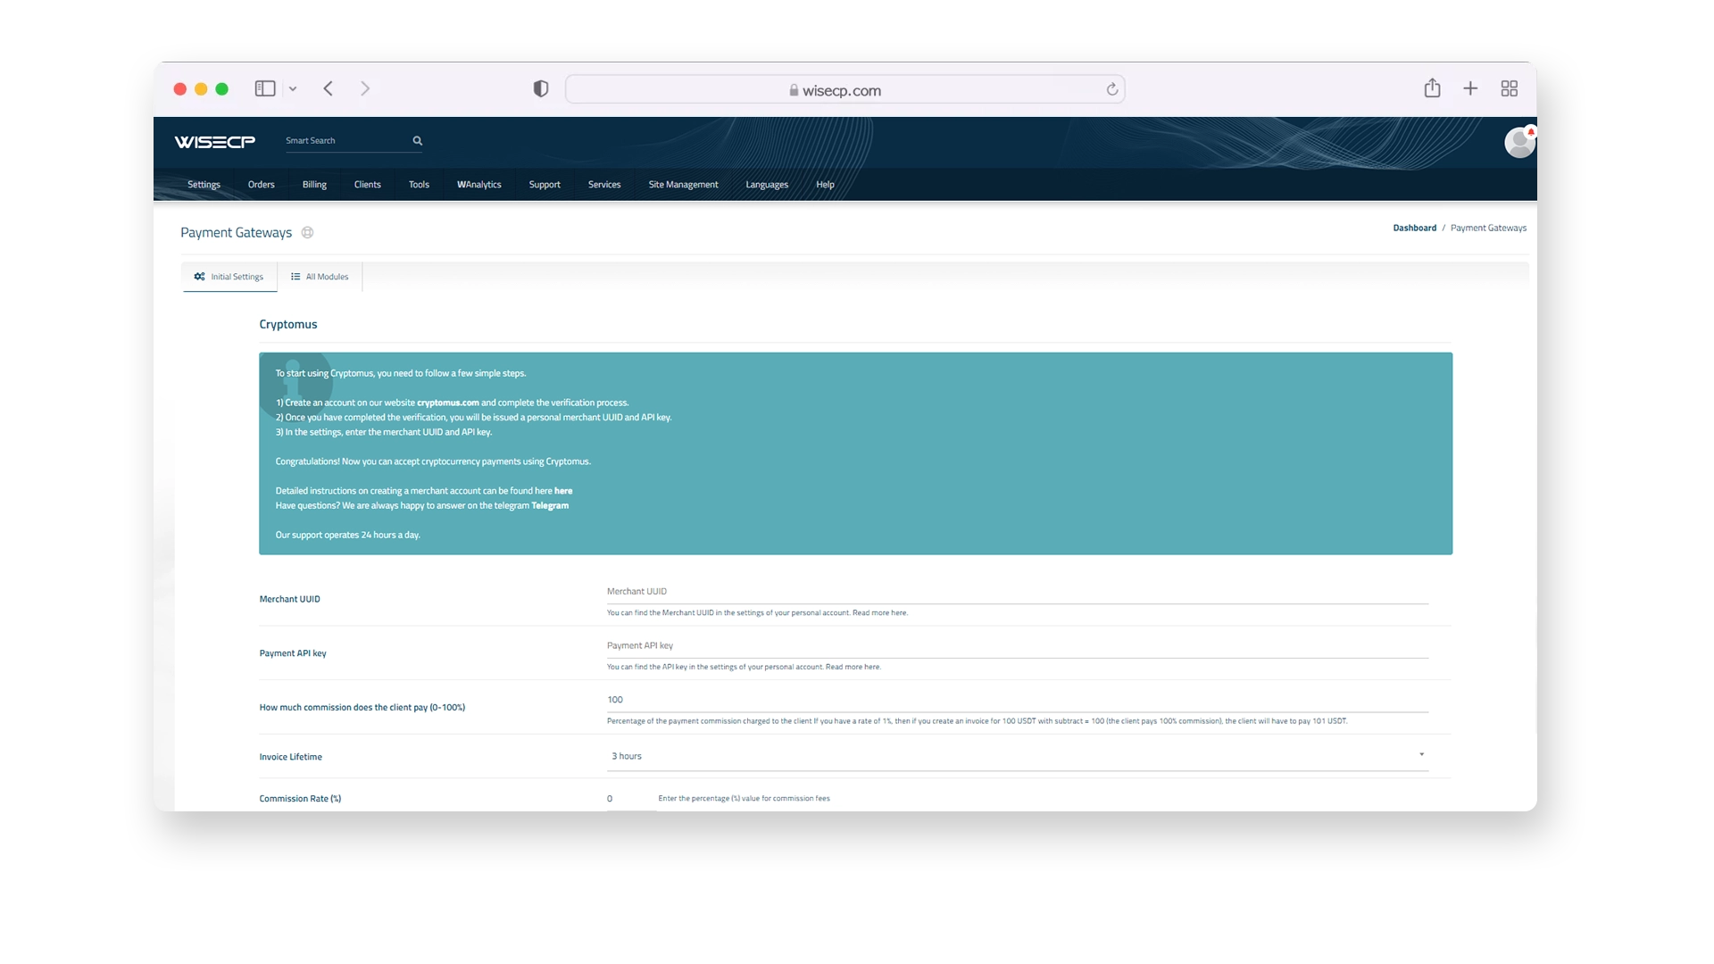Open the Billing menu

point(314,185)
